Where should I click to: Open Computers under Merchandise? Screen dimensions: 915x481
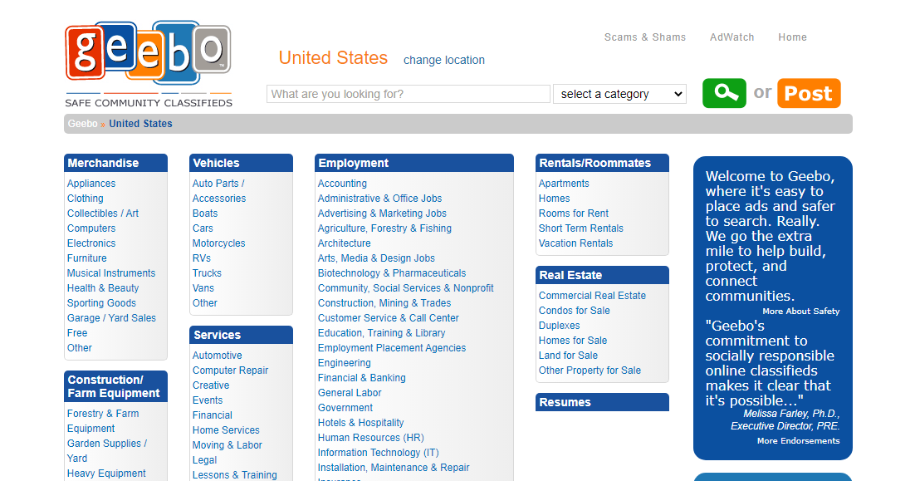[x=91, y=228]
